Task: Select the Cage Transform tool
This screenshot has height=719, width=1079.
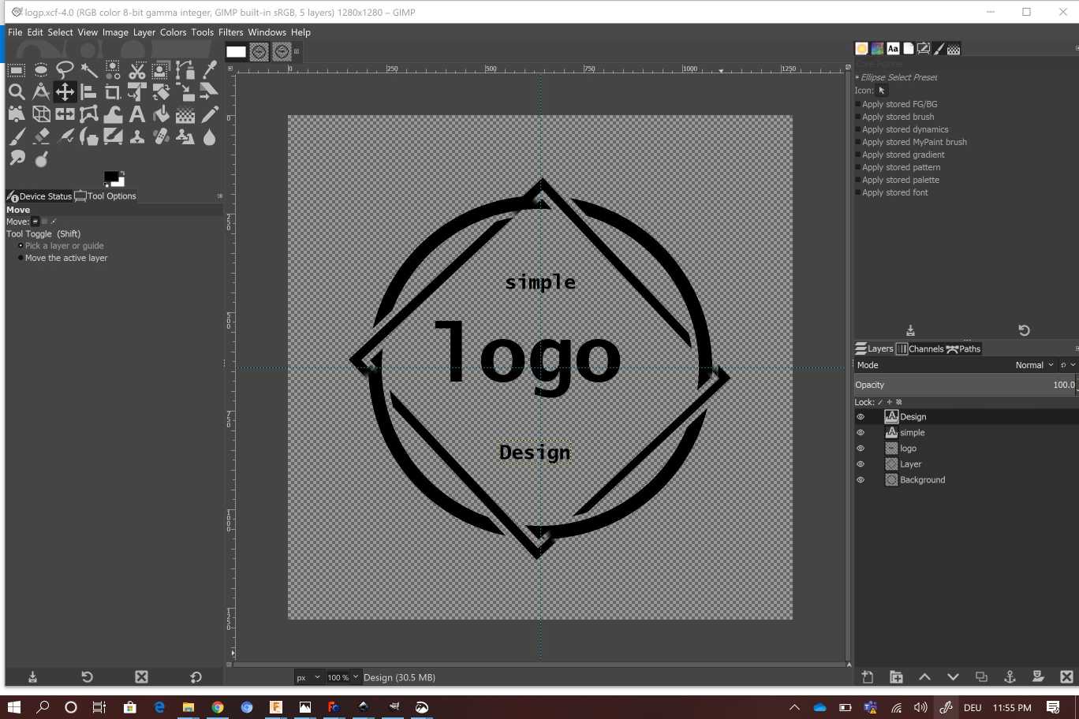Action: tap(89, 114)
